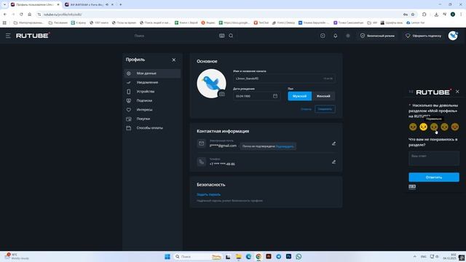Click the channel name input field

(284, 79)
